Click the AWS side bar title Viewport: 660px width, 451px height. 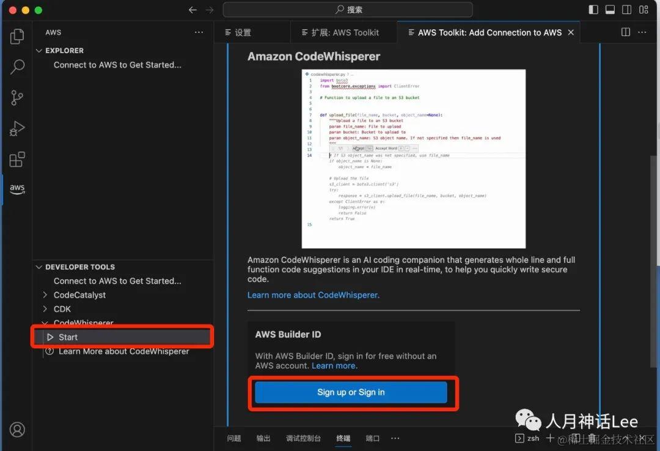[x=53, y=32]
